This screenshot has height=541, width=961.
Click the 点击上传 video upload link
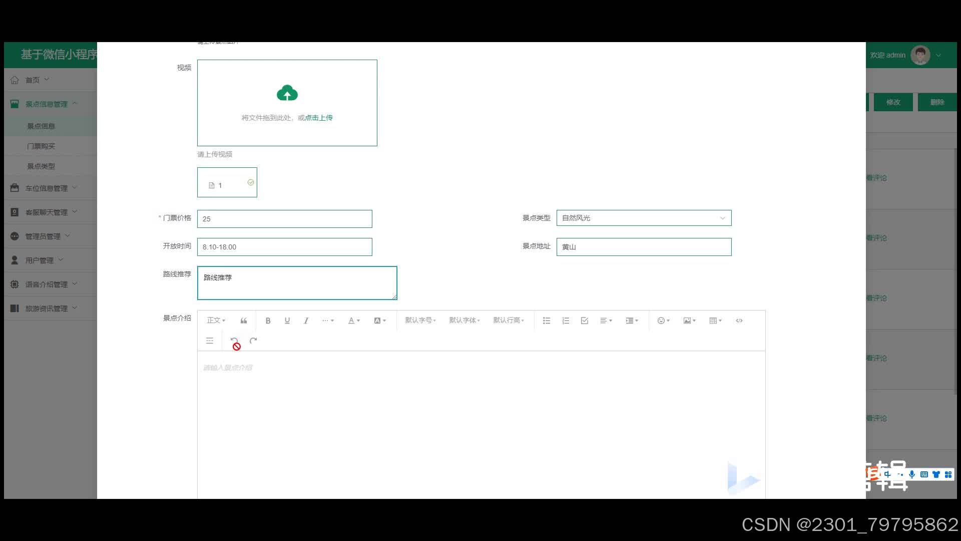319,118
